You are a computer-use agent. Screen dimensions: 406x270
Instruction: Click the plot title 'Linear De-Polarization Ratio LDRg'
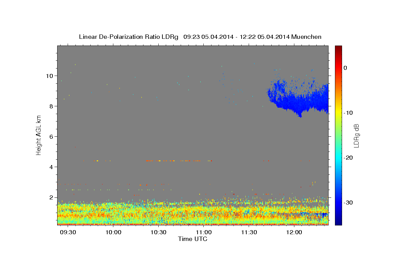[x=129, y=37]
